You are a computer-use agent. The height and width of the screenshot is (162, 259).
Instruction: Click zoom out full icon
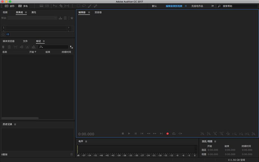coord(228,133)
